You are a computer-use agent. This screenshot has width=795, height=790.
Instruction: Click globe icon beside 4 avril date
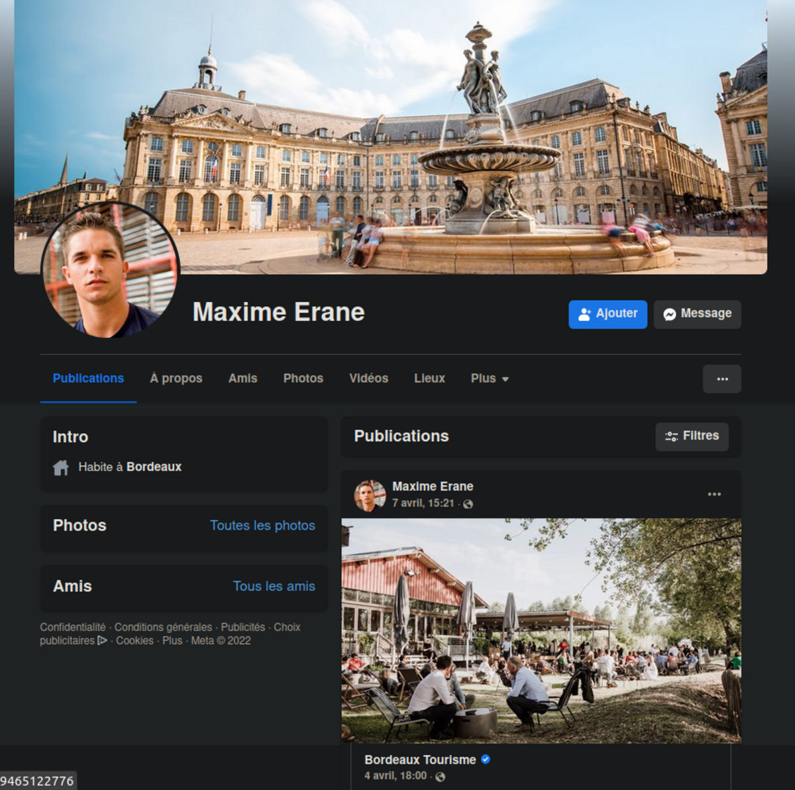click(440, 776)
